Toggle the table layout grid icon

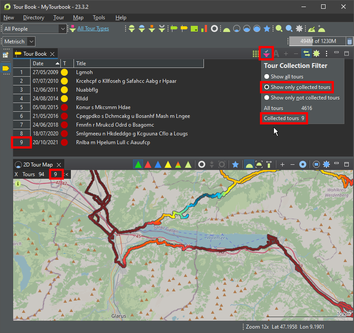pos(255,53)
